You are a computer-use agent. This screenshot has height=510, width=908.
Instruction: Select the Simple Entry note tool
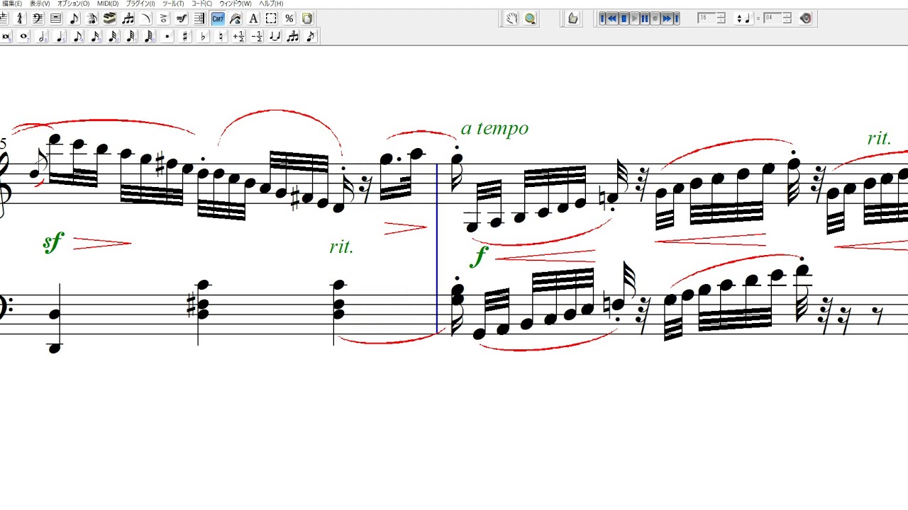(74, 18)
